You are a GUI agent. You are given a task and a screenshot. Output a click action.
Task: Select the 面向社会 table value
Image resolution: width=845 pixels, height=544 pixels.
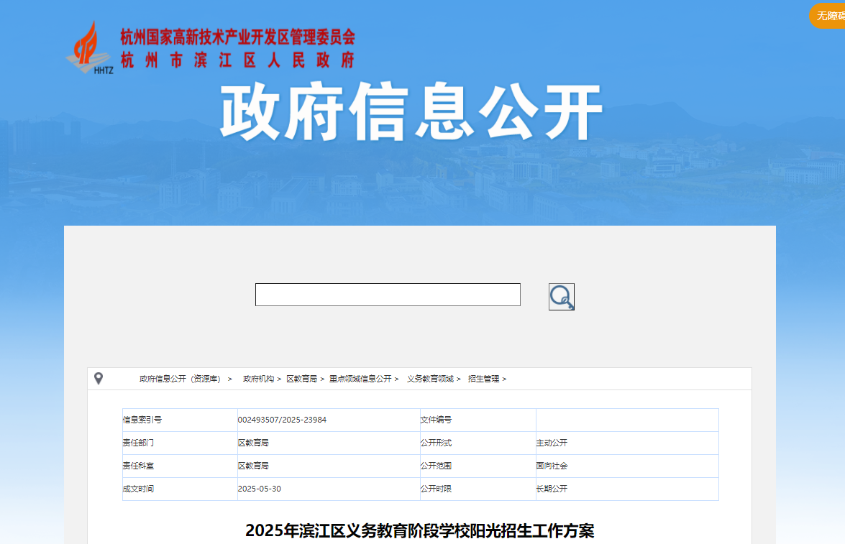[x=552, y=466]
